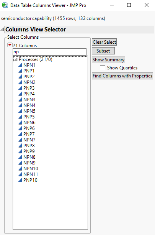Select column name PNP9

tap(29, 151)
